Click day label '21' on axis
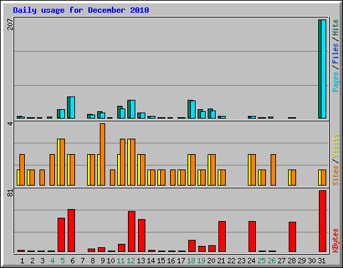Screen dimensions: 343x268 click(x=221, y=261)
